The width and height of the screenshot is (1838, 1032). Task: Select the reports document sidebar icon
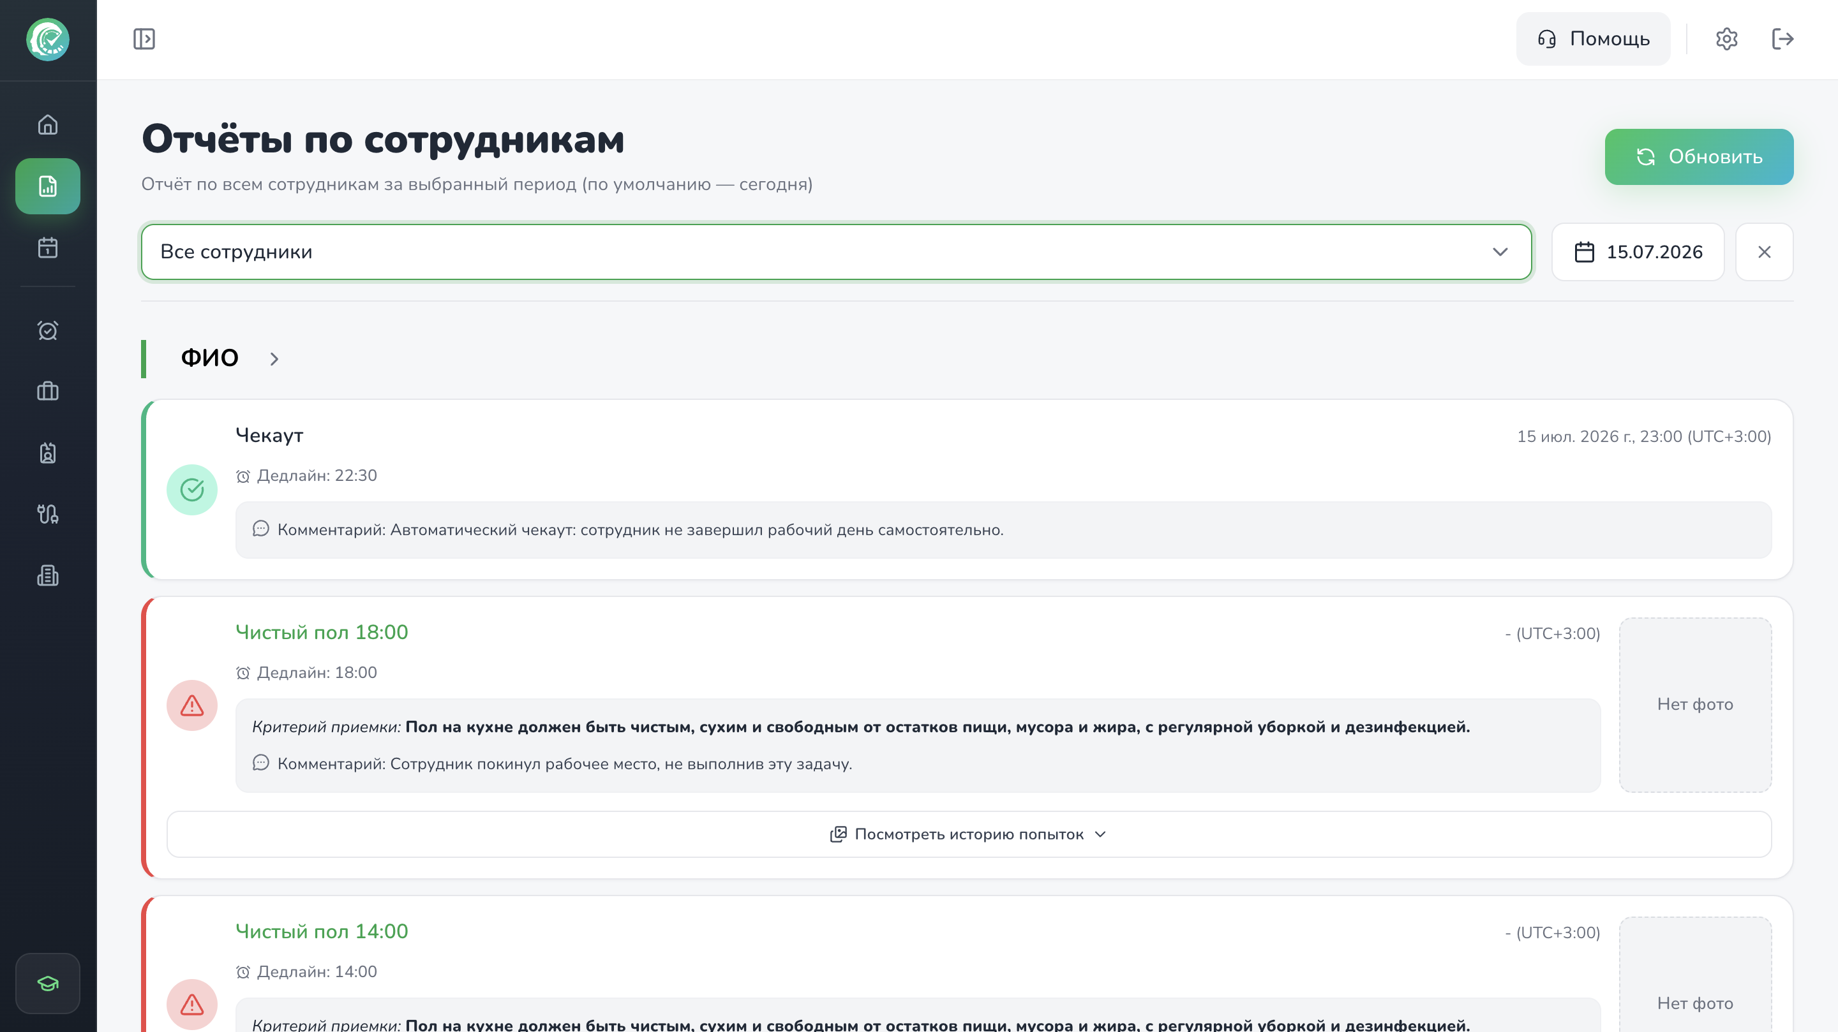coord(48,186)
